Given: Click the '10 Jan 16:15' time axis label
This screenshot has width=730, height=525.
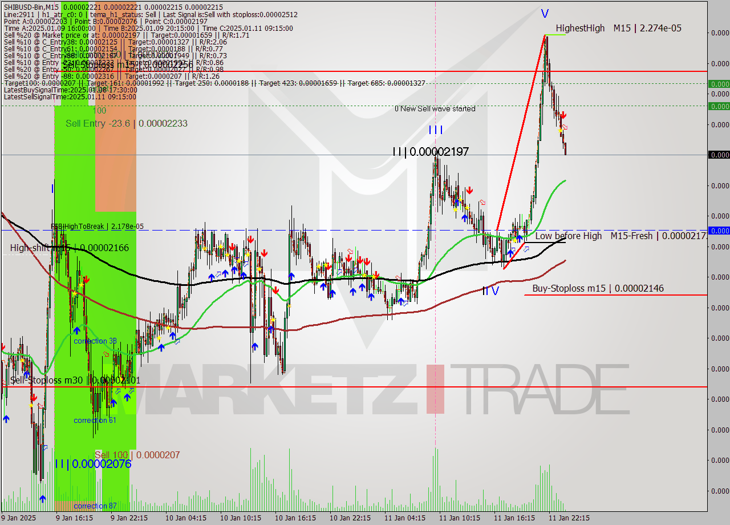Looking at the screenshot, I should click(295, 518).
